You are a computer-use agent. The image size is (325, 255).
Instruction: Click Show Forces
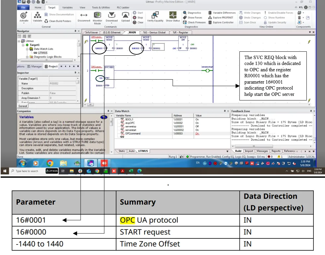(193, 18)
